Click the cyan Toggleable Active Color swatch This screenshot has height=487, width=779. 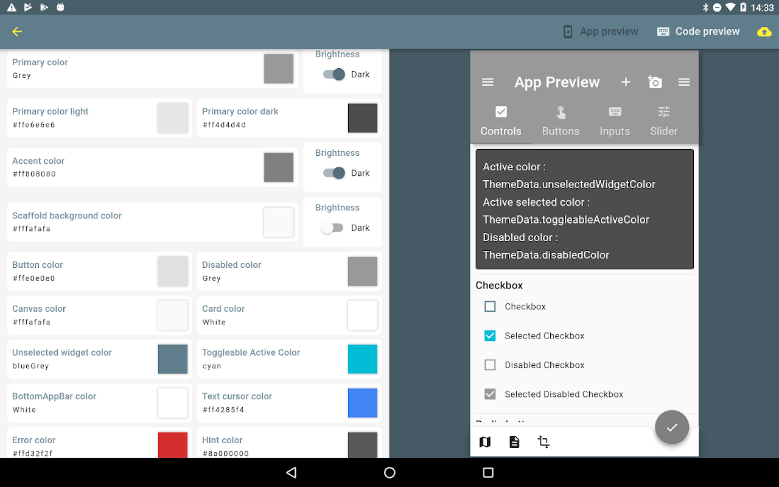click(x=363, y=359)
